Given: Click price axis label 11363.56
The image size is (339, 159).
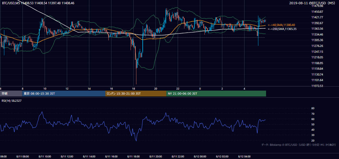Looking at the screenshot, I should [x=317, y=29].
